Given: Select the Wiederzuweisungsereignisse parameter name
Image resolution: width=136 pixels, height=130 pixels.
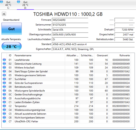Looking at the screenshot, I should point(30,110).
